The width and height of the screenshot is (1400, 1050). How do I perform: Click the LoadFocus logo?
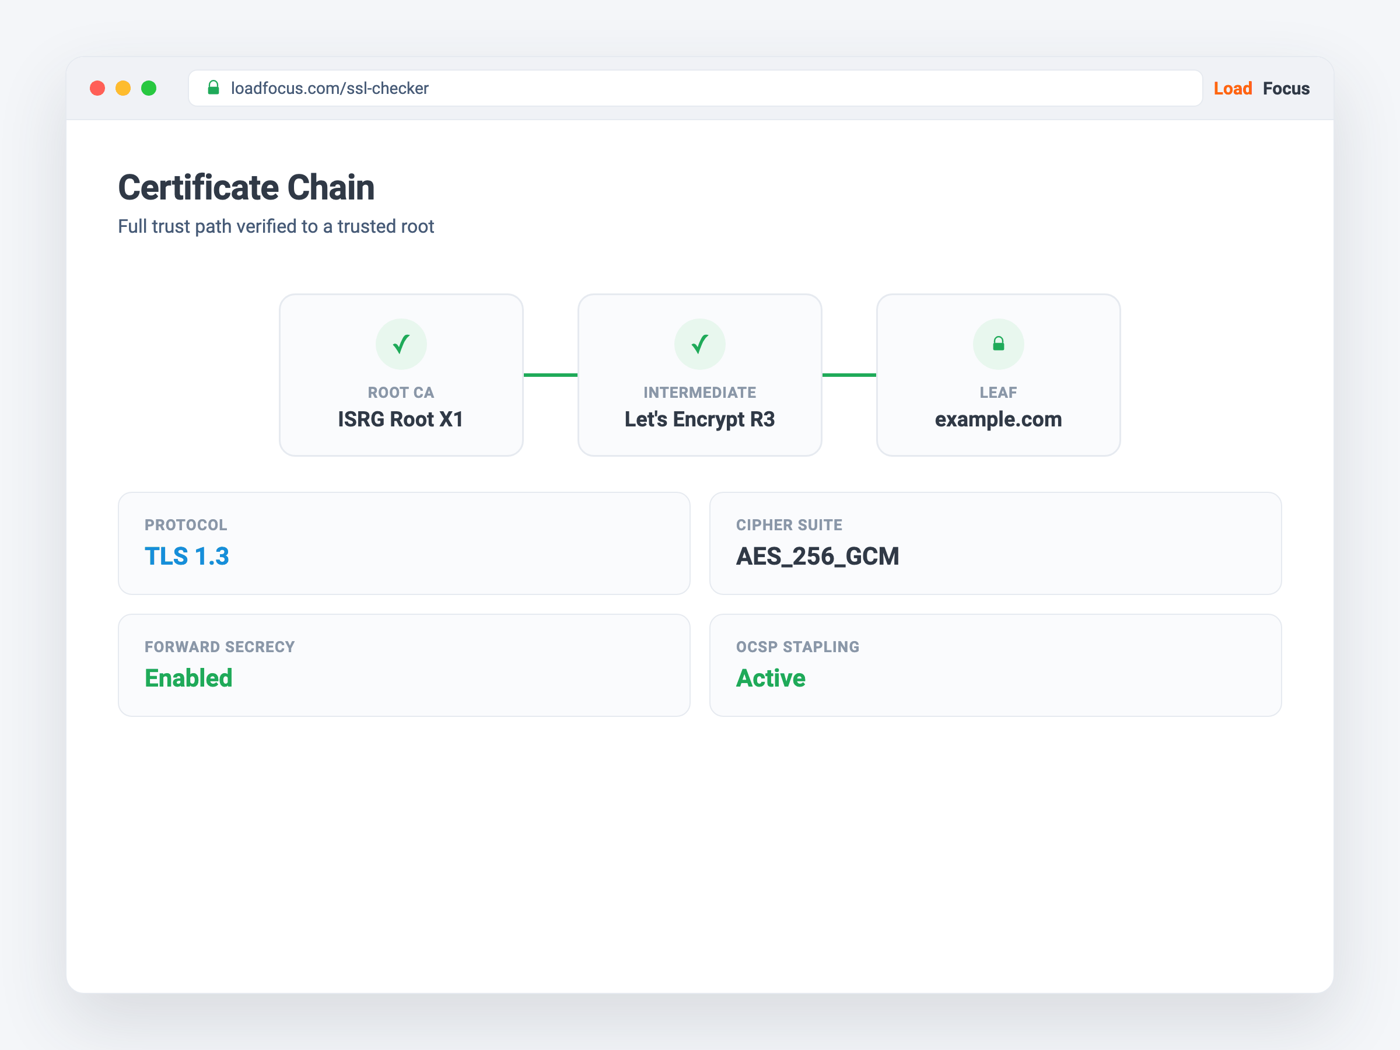point(1261,88)
